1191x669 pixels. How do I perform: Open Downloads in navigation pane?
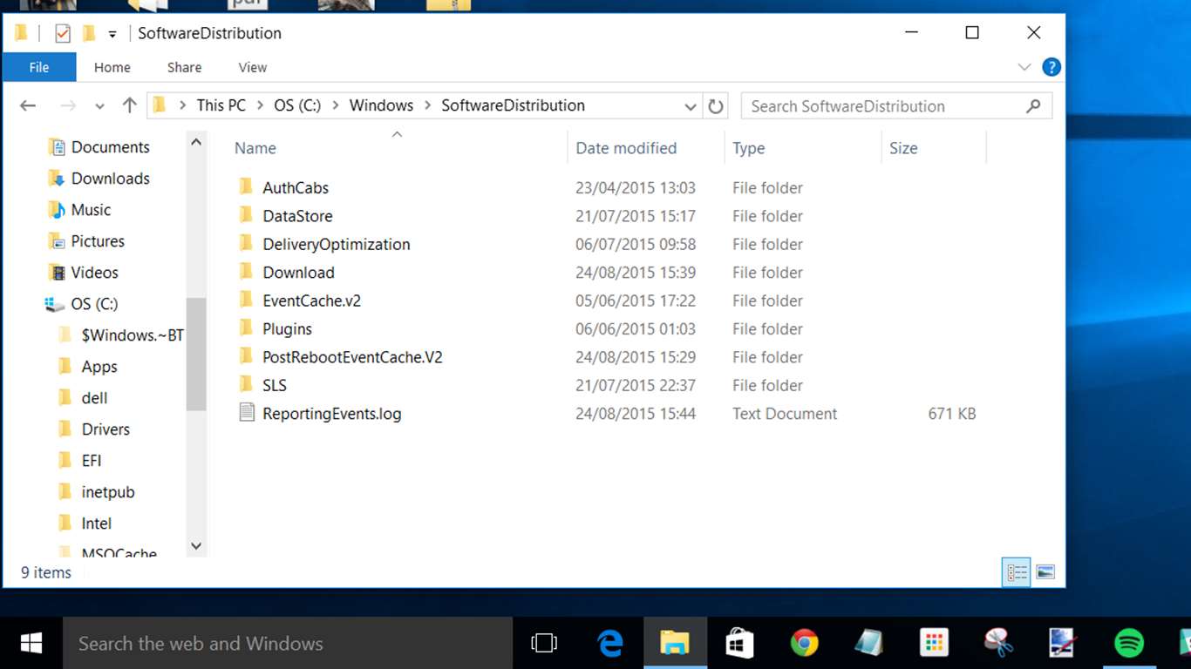click(x=110, y=179)
